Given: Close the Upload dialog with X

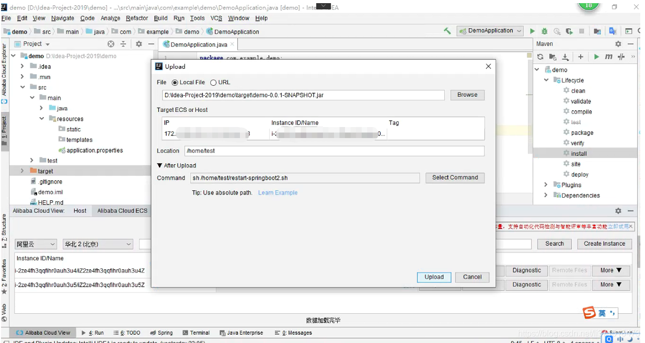Looking at the screenshot, I should click(488, 66).
